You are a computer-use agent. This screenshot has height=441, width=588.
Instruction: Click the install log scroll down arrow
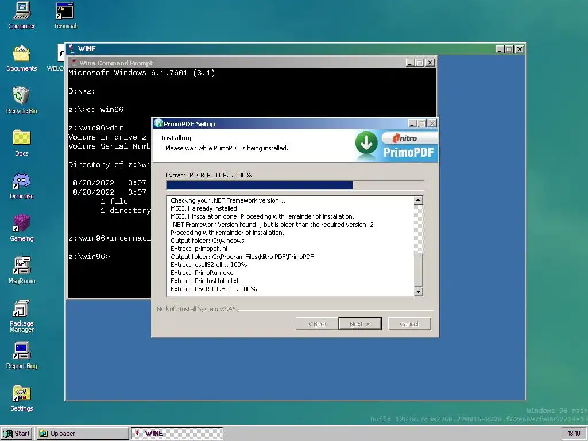(419, 291)
